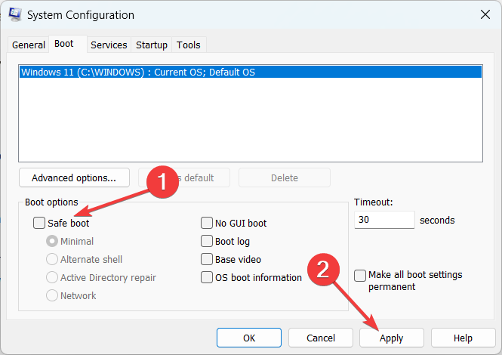Select the Network radio button
This screenshot has width=502, height=355.
52,295
